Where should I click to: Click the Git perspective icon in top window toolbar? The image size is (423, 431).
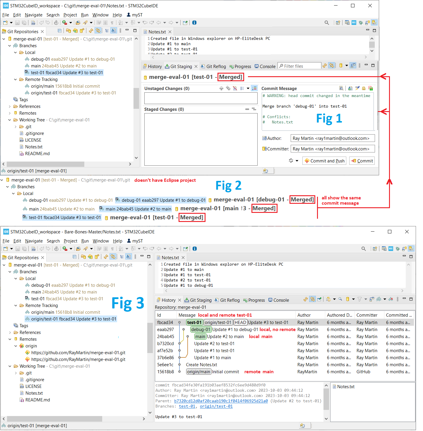(374, 23)
